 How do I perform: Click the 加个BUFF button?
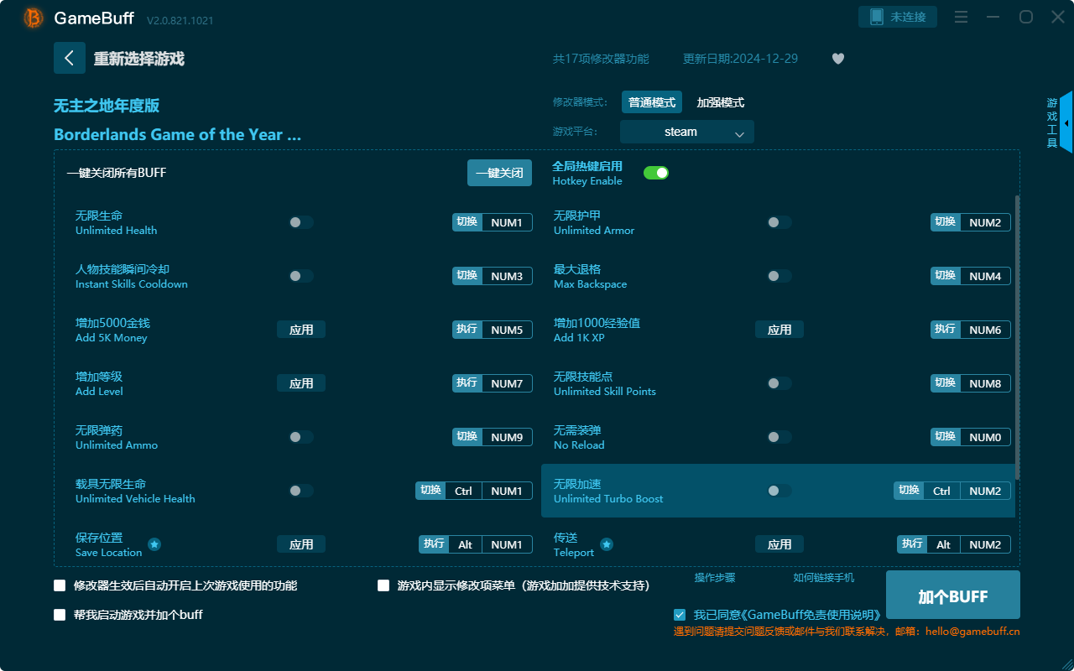[953, 596]
